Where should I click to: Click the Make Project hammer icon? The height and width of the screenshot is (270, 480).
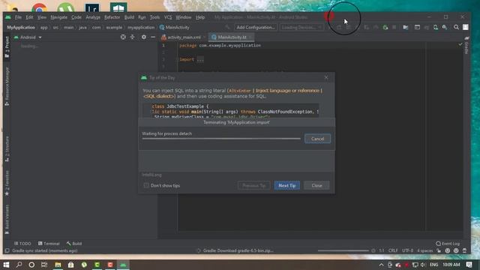tap(227, 27)
